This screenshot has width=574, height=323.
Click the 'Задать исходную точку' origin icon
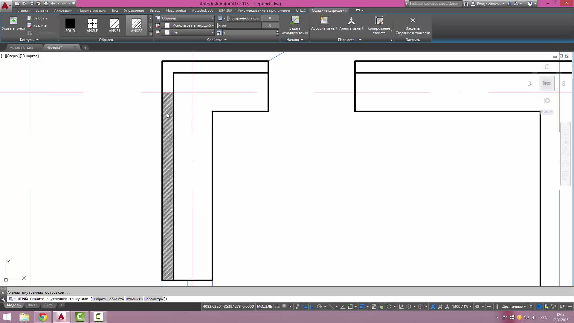(x=295, y=20)
